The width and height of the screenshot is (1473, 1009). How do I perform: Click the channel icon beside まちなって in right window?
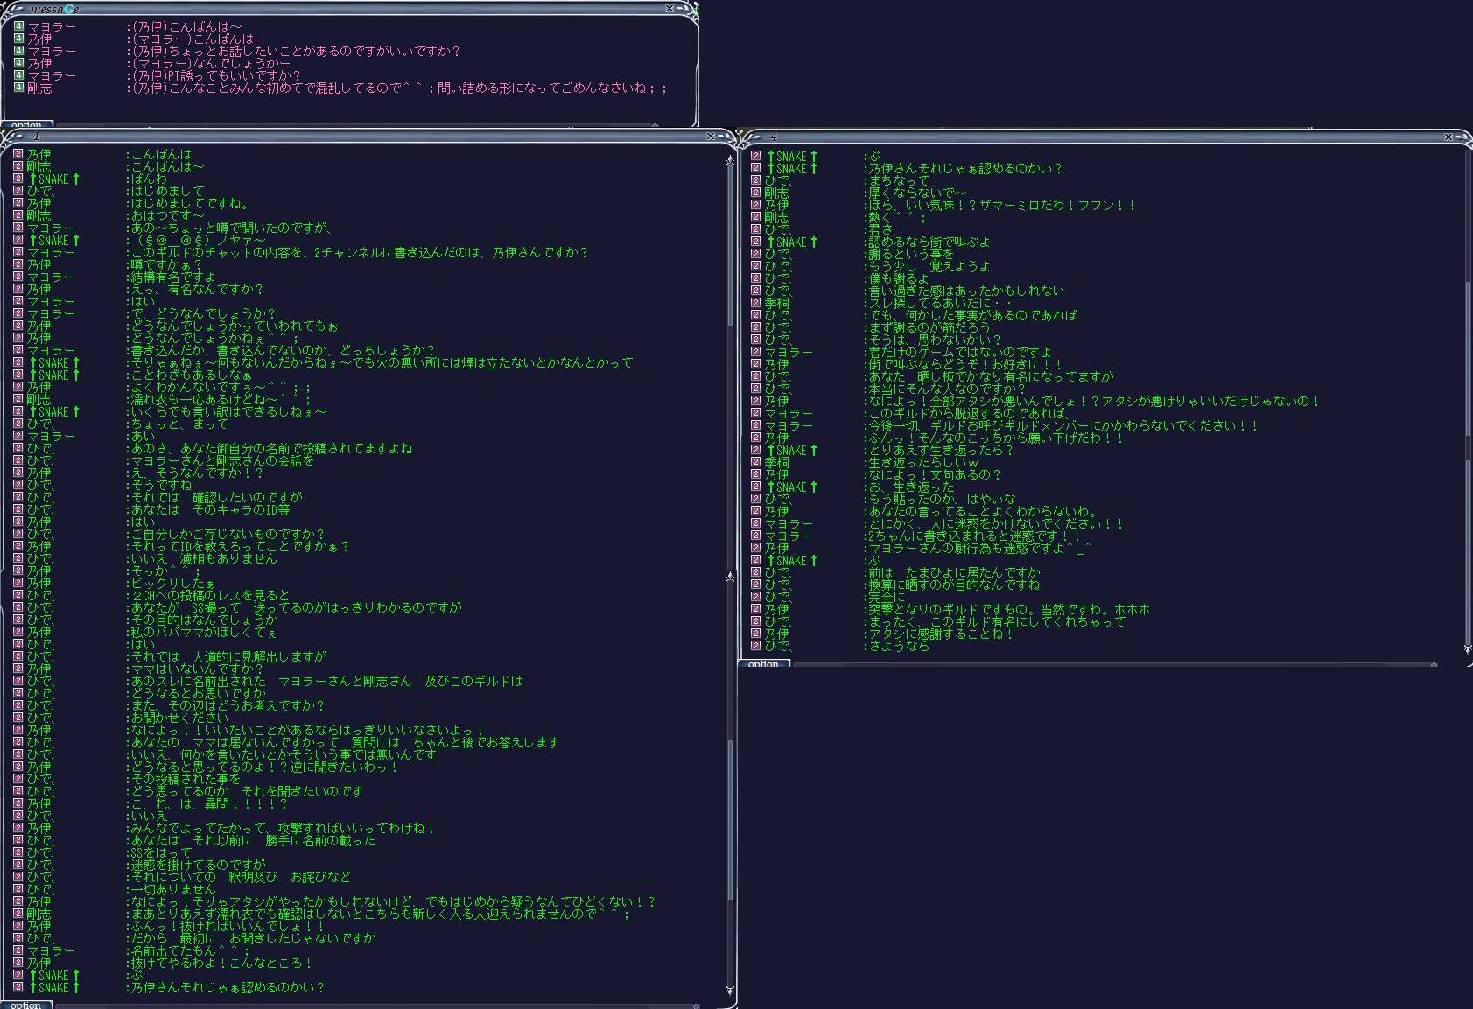[756, 180]
